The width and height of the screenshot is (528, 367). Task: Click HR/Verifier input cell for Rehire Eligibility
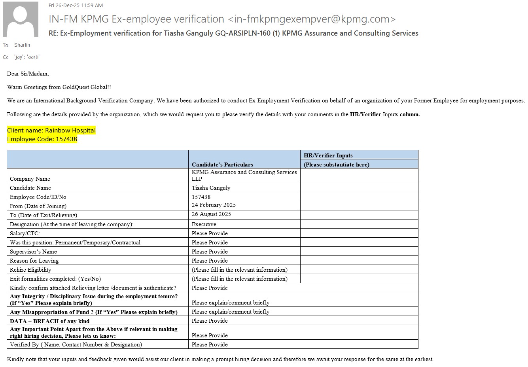pyautogui.click(x=359, y=270)
